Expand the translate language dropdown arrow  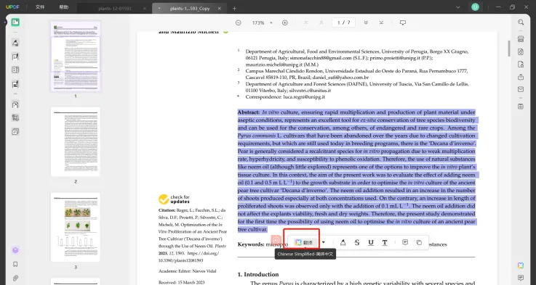324,242
